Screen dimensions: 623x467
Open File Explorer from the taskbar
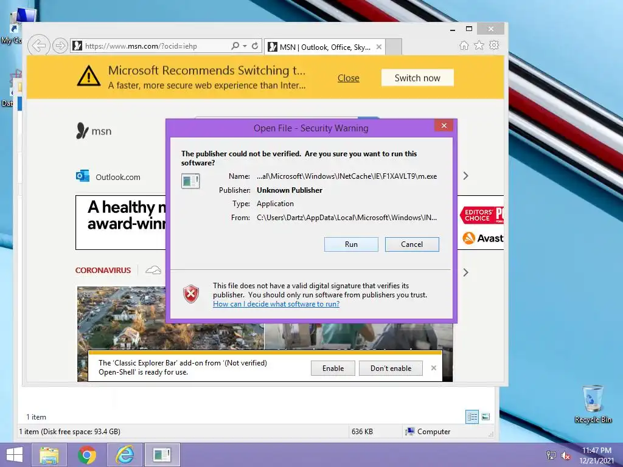click(49, 455)
